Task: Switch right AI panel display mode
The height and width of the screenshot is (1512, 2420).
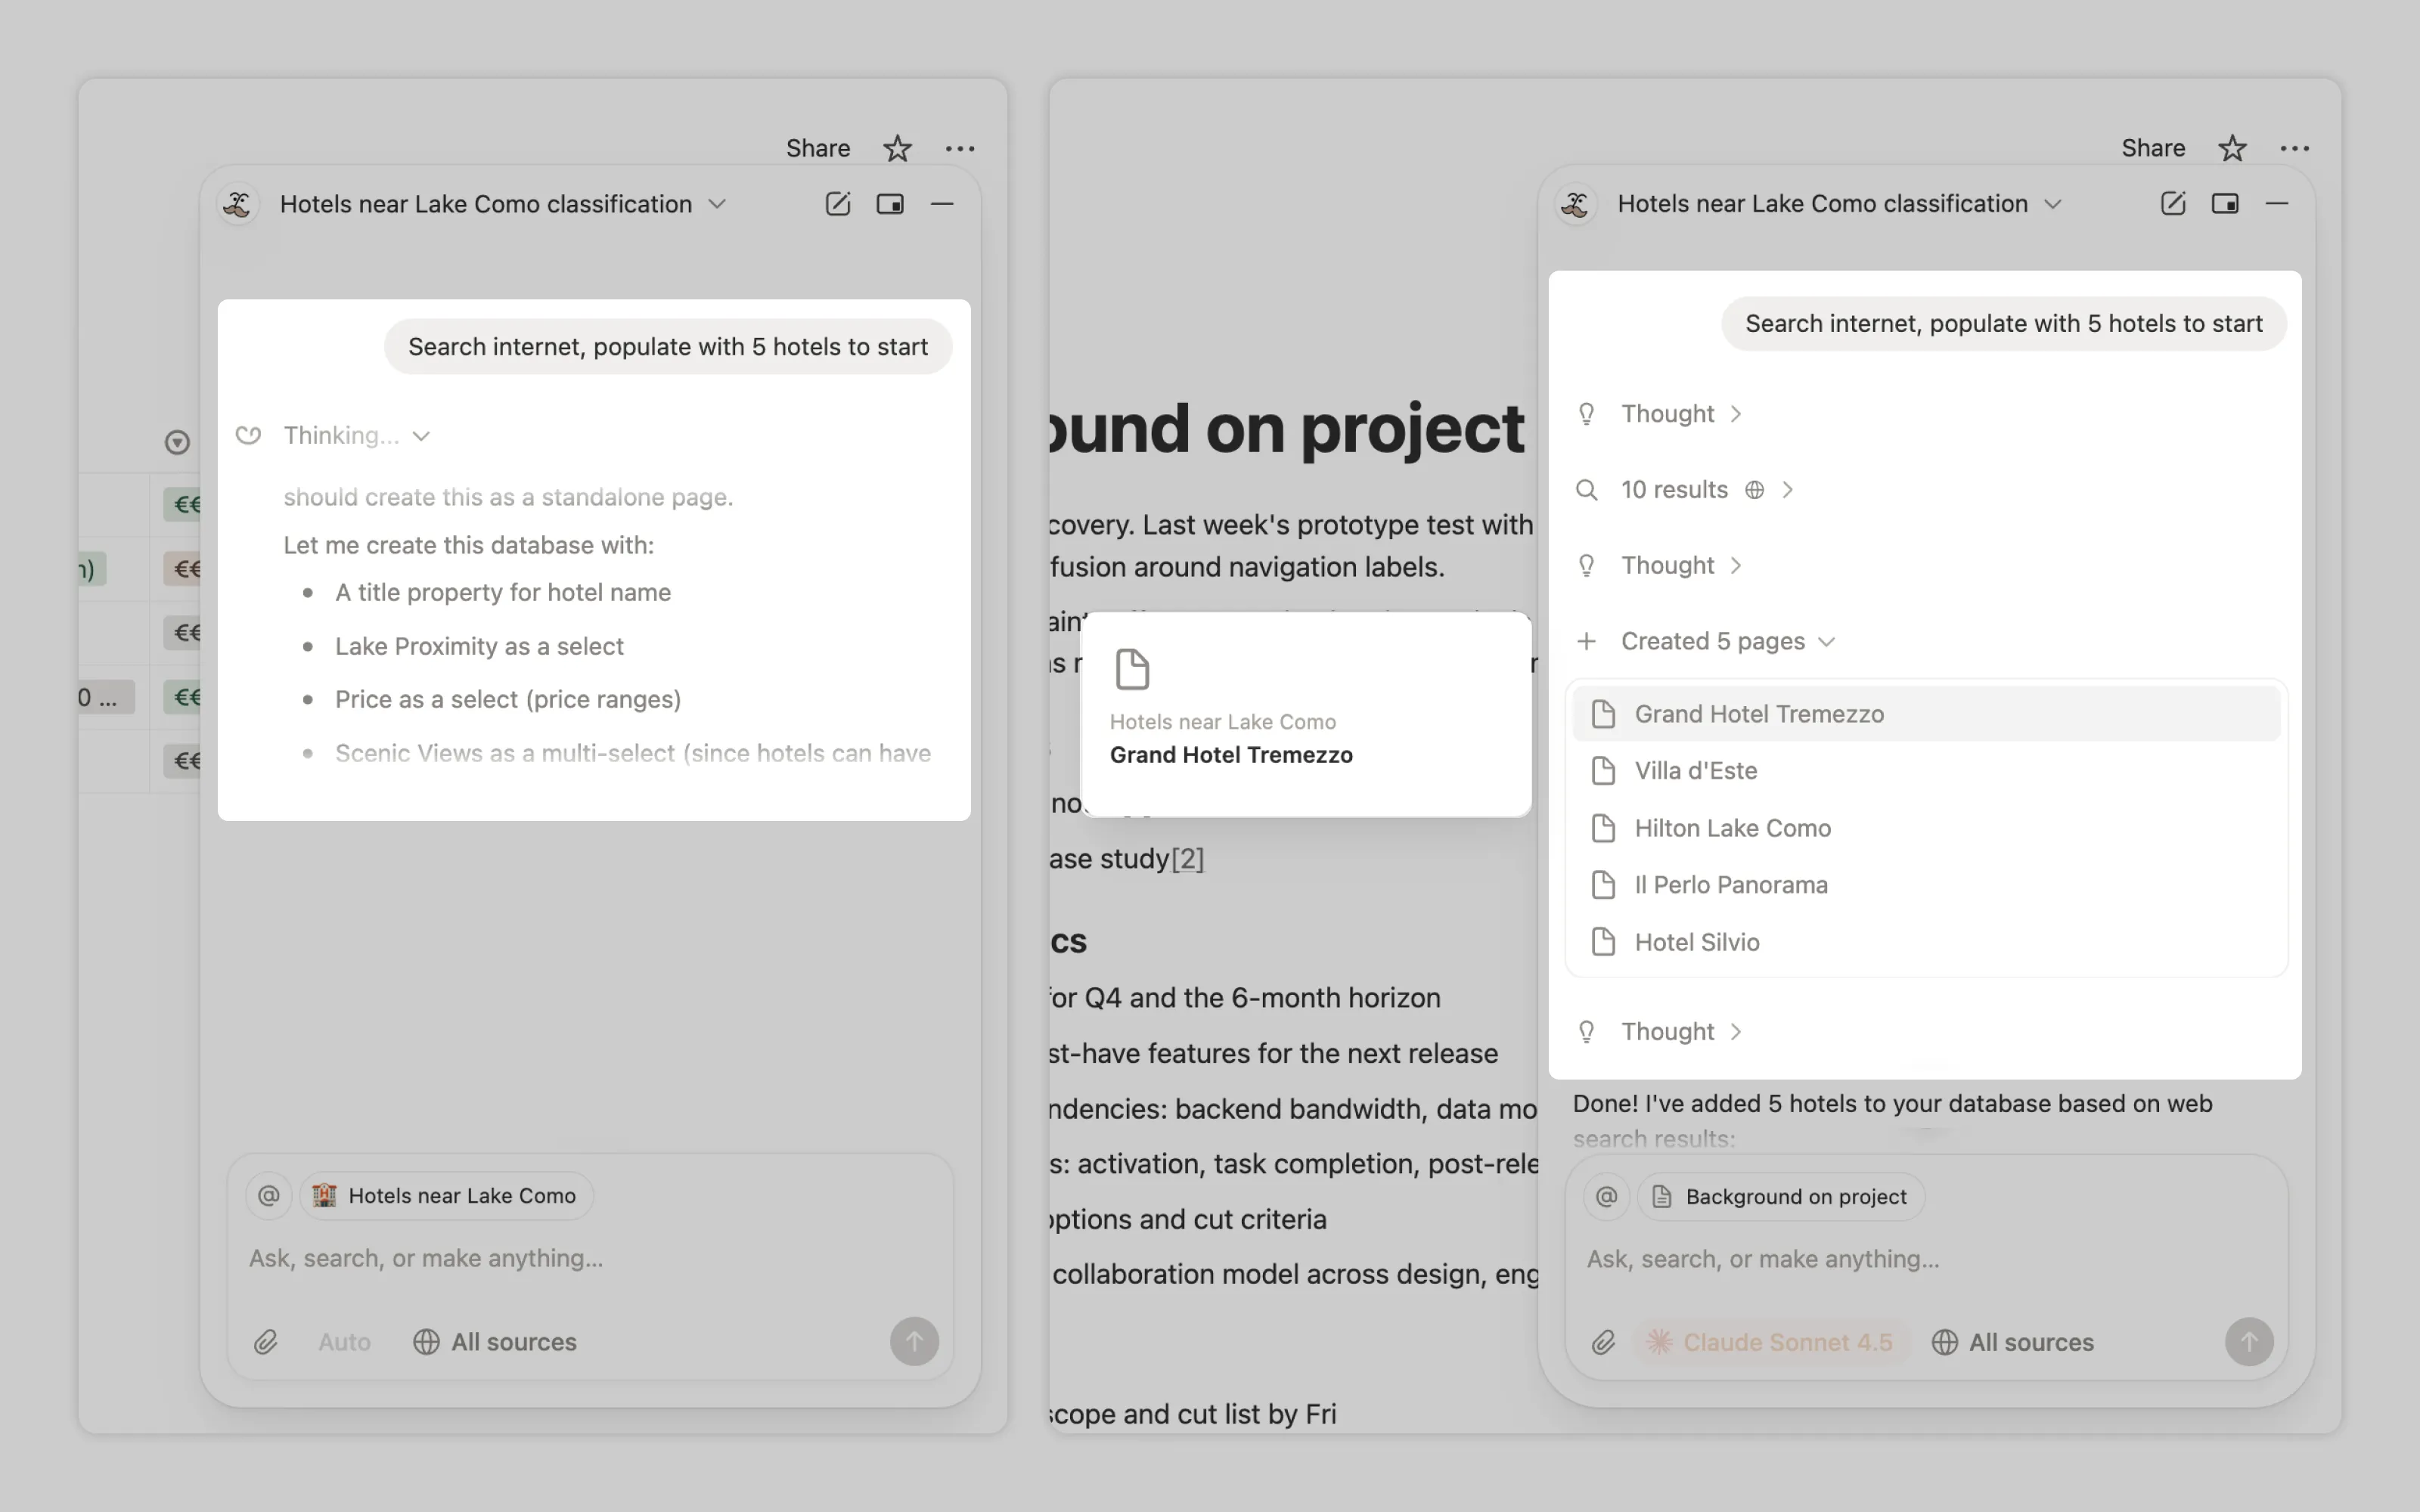Action: click(2224, 204)
